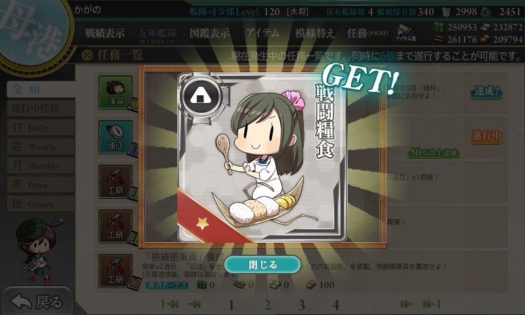525x315 pixels.
Task: Jump to the first quest page arrow
Action: (171, 304)
